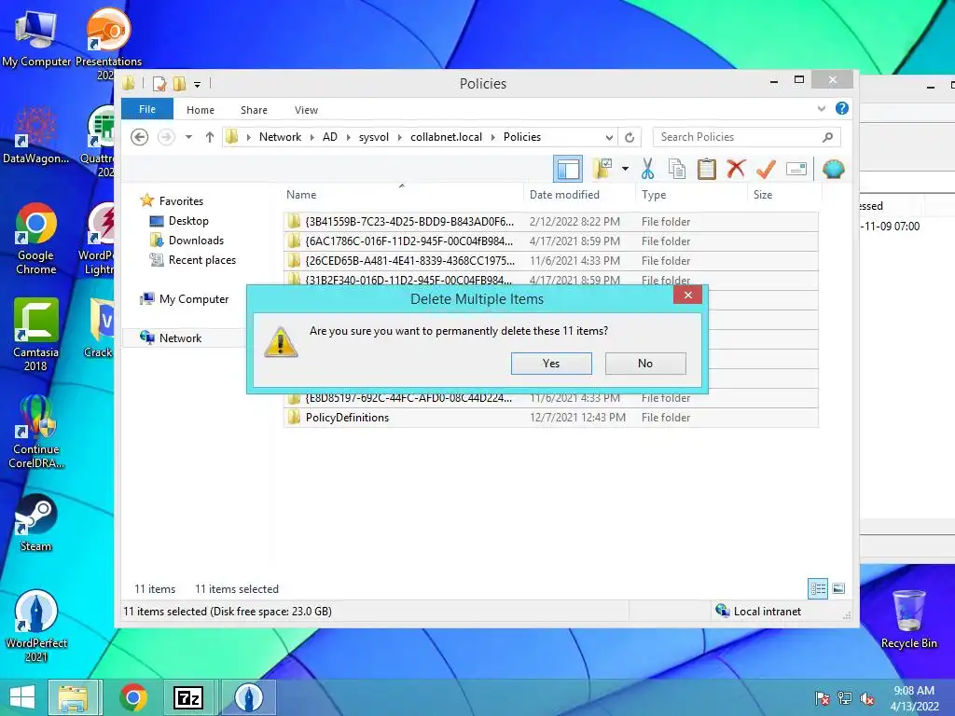The height and width of the screenshot is (716, 955).
Task: Click the sysvol breadcrumb segment
Action: tap(374, 137)
